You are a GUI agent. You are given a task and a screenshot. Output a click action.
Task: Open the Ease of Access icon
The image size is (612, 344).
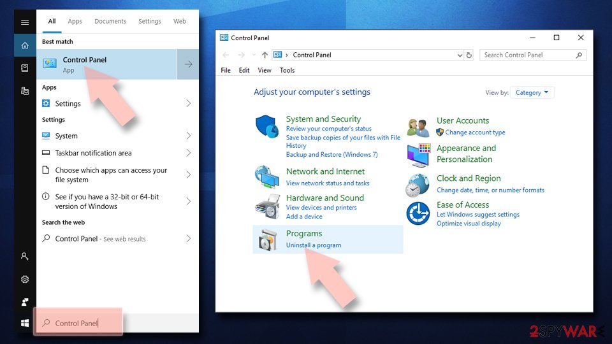(x=418, y=213)
